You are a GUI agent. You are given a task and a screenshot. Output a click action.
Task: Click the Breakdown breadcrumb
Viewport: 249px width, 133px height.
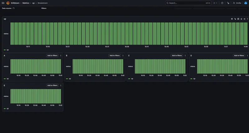(43, 3)
